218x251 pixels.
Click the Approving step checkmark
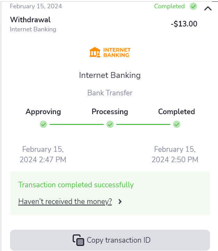click(43, 124)
